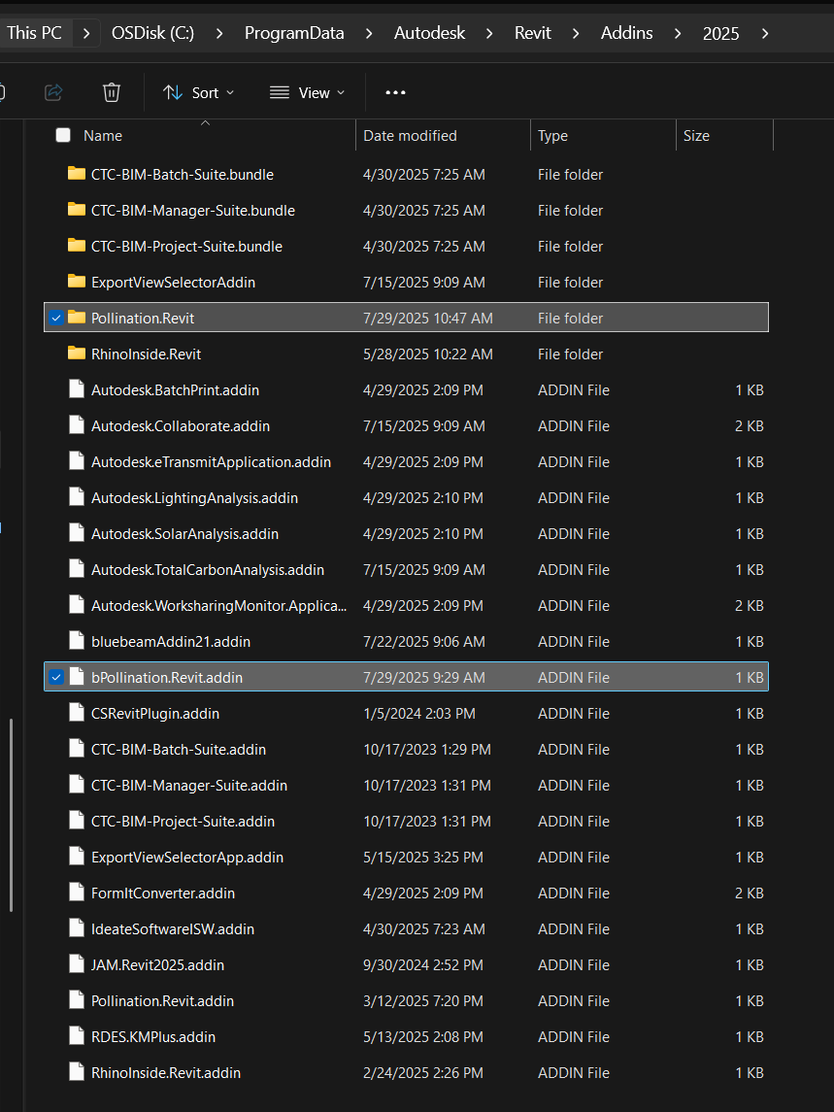Expand the chevron after 2025 in breadcrumb
Viewport: 834px width, 1112px height.
tap(764, 33)
